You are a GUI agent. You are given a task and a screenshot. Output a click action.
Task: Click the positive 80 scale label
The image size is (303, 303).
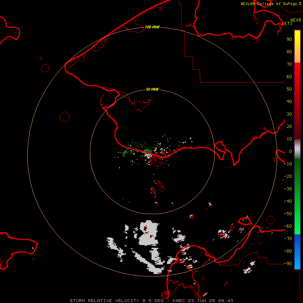coord(289,52)
